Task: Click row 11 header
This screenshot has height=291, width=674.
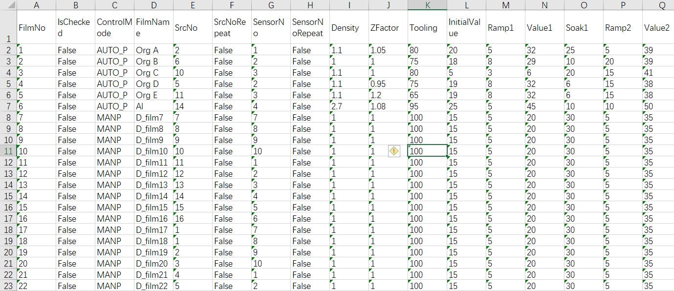Action: 8,151
